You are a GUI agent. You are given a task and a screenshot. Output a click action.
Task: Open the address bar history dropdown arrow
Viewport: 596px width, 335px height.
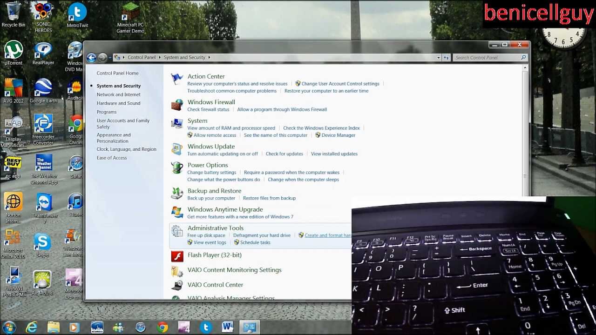click(x=439, y=58)
